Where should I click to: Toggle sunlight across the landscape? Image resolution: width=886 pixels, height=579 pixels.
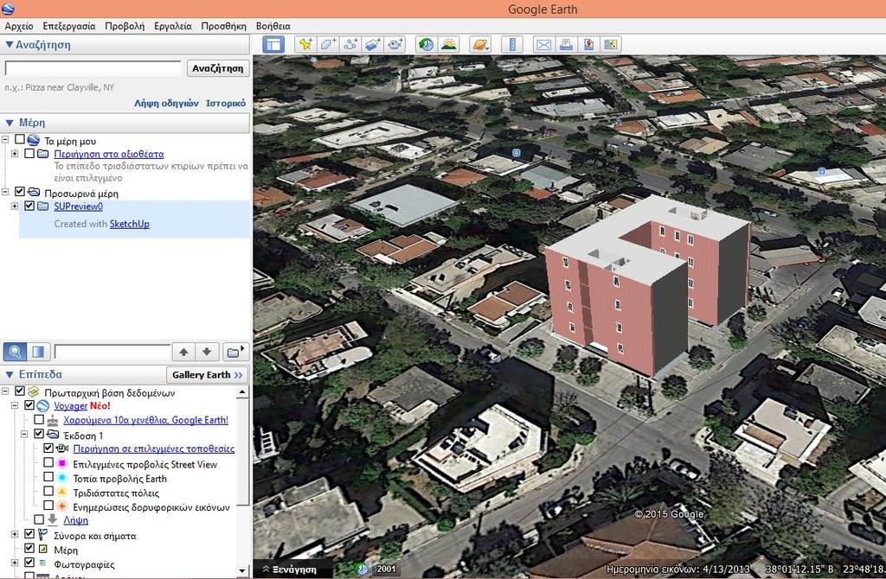pos(449,45)
